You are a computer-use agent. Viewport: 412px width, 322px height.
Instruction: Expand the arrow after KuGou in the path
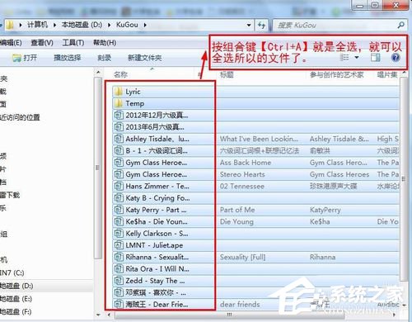click(x=145, y=25)
